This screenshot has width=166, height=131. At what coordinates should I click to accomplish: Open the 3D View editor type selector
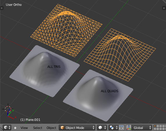point(7,128)
